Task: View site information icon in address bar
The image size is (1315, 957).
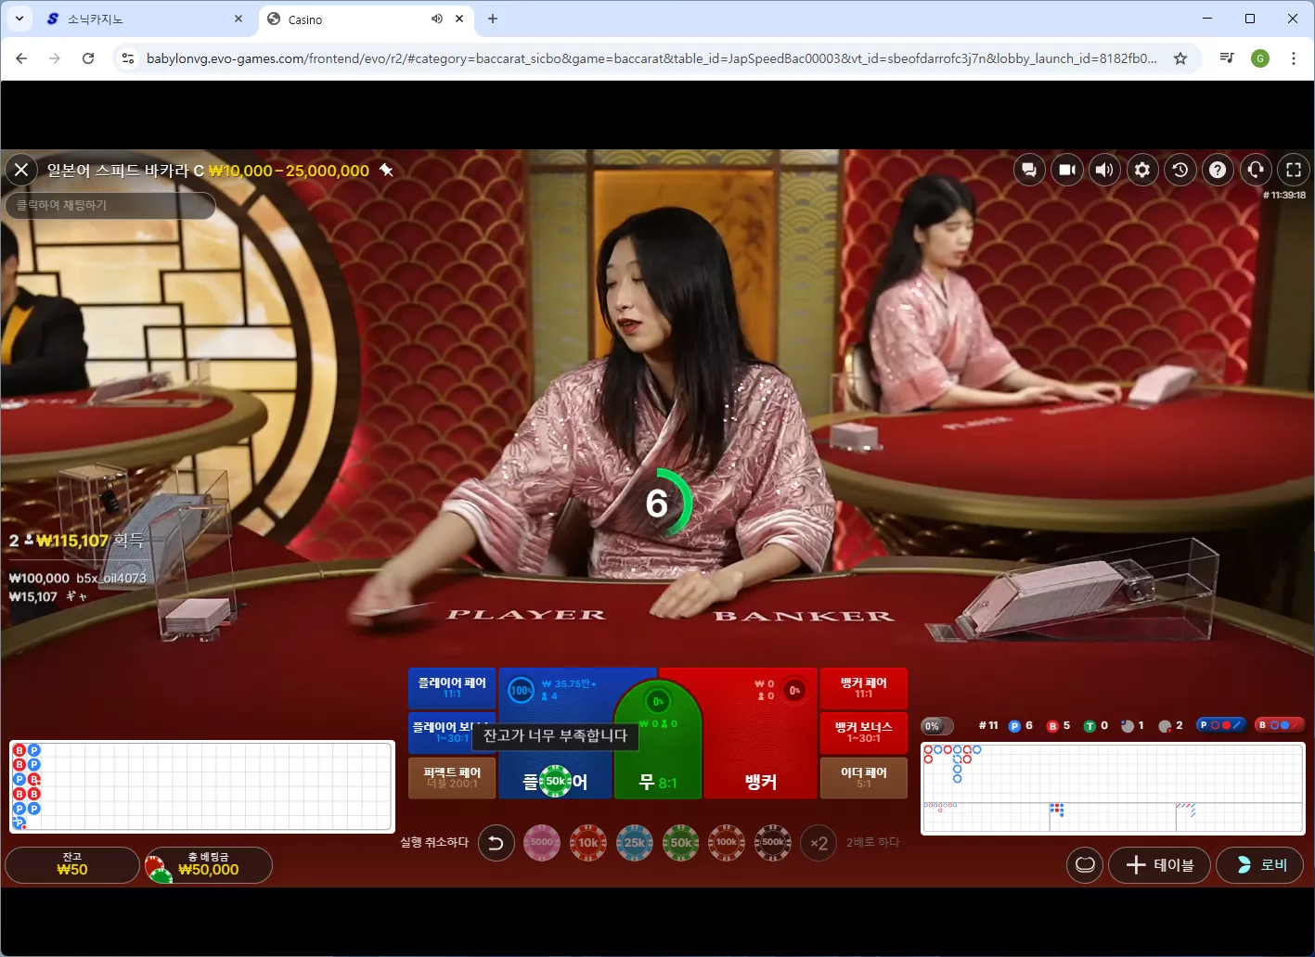Action: coord(128,58)
